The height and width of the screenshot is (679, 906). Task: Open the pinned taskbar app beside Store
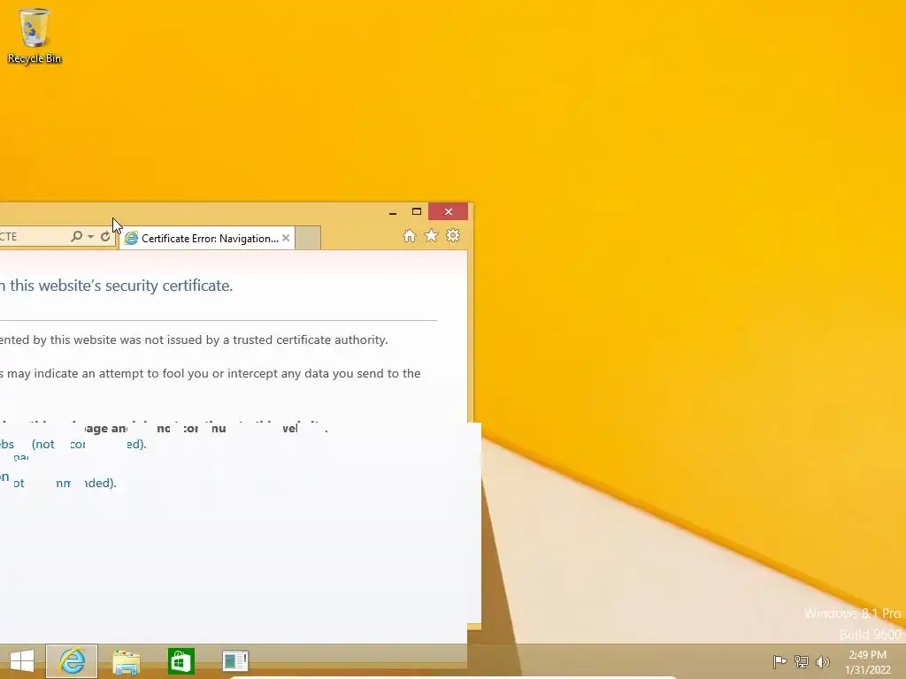tap(235, 661)
